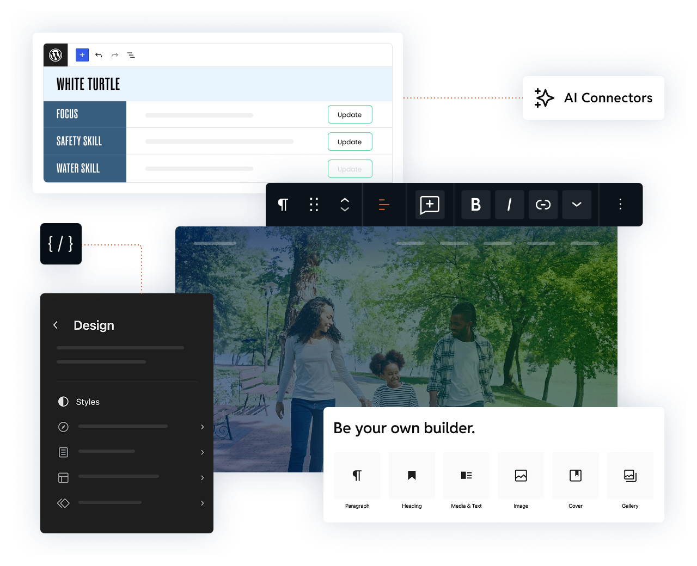Screen dimensions: 697x566
Task: Open Styles in the Design panel
Action: pos(79,402)
